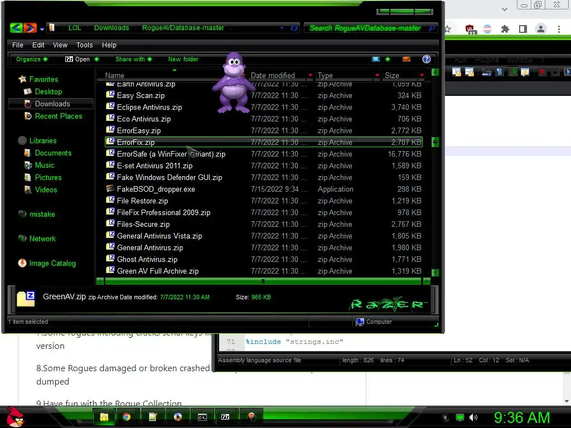This screenshot has width=571, height=428.
Task: Start macro recording in Notepad++
Action: tap(542, 72)
